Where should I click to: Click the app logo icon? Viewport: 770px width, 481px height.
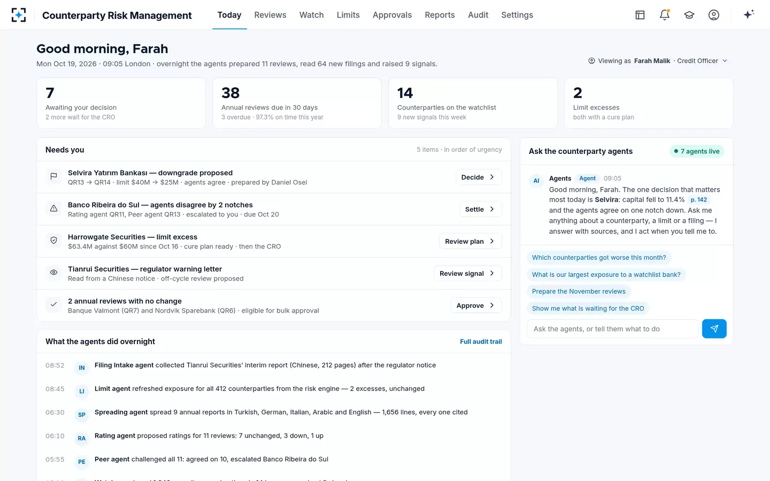pos(19,15)
